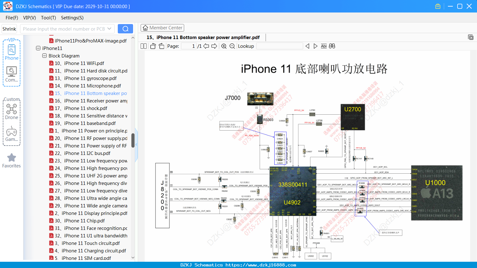
Task: Open Member Center home button
Action: 162,28
